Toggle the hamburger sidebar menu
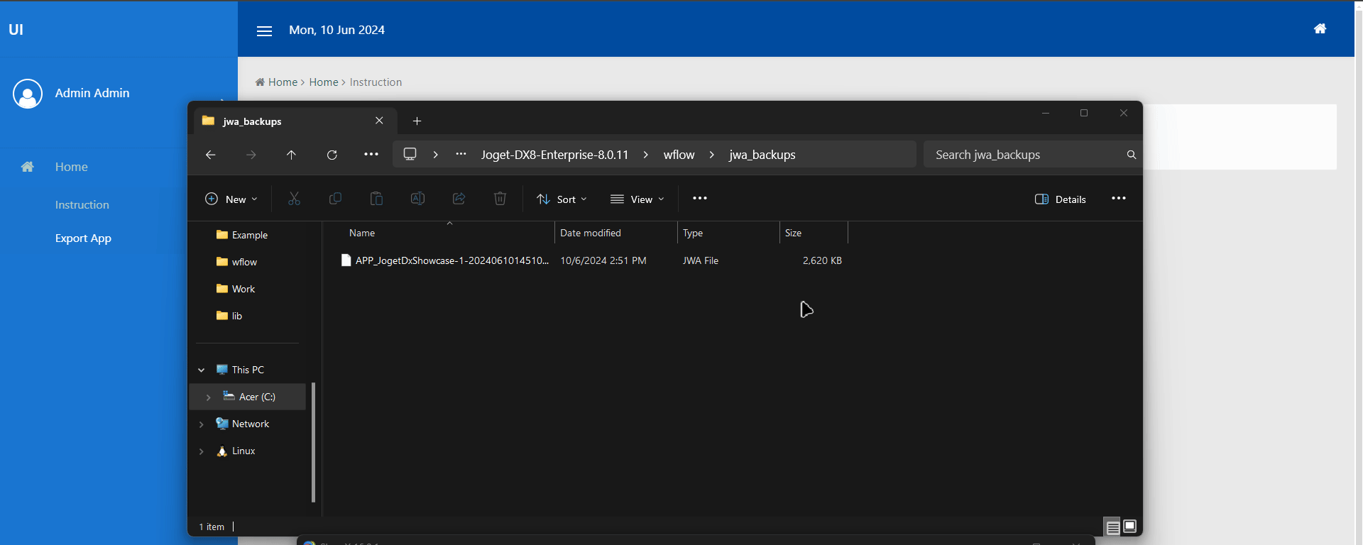 pos(264,31)
